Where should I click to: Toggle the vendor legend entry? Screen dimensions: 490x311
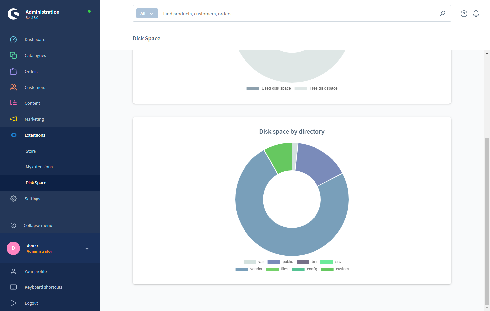click(249, 269)
